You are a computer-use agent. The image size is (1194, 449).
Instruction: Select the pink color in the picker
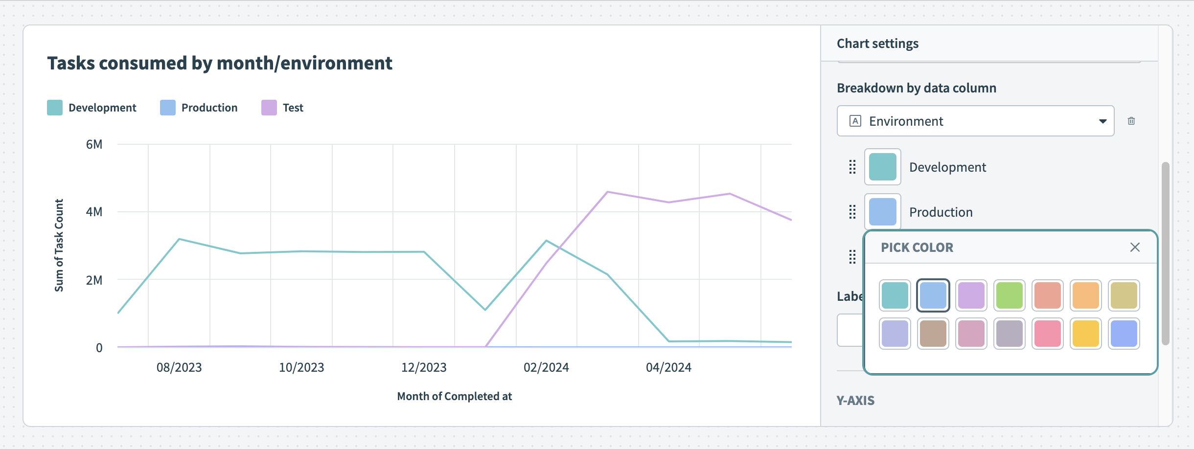[x=1047, y=333]
